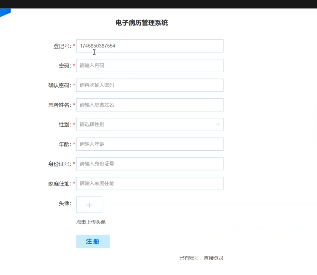Click the 请输入密码 password input field
The image size is (317, 275).
[x=149, y=66]
